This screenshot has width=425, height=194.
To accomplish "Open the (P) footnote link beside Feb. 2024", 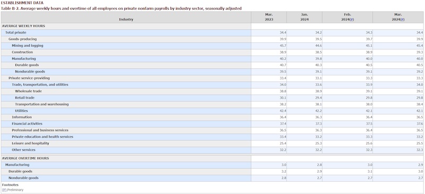I will 352,20.
